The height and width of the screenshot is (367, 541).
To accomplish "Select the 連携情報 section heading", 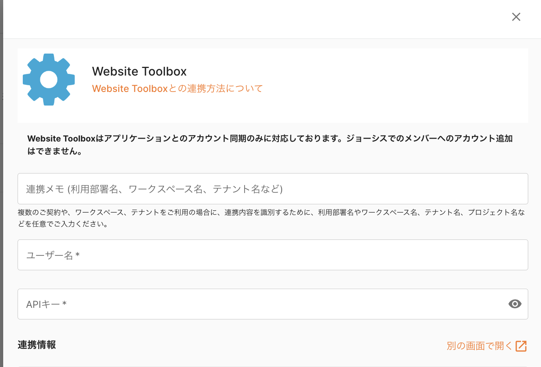I will click(37, 345).
